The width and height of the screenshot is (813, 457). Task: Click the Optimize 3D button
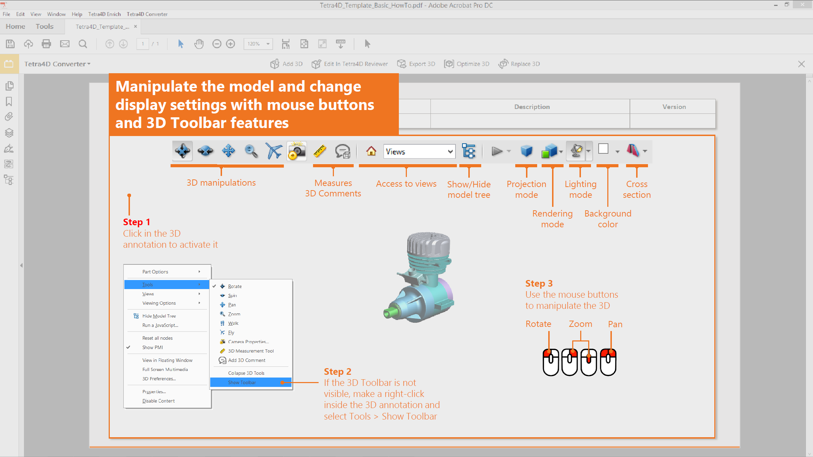(467, 64)
